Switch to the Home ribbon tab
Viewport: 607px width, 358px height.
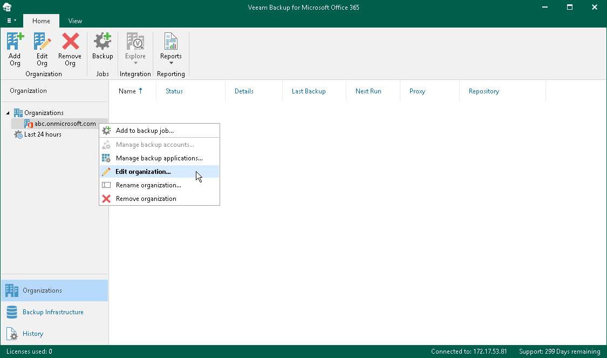point(41,21)
